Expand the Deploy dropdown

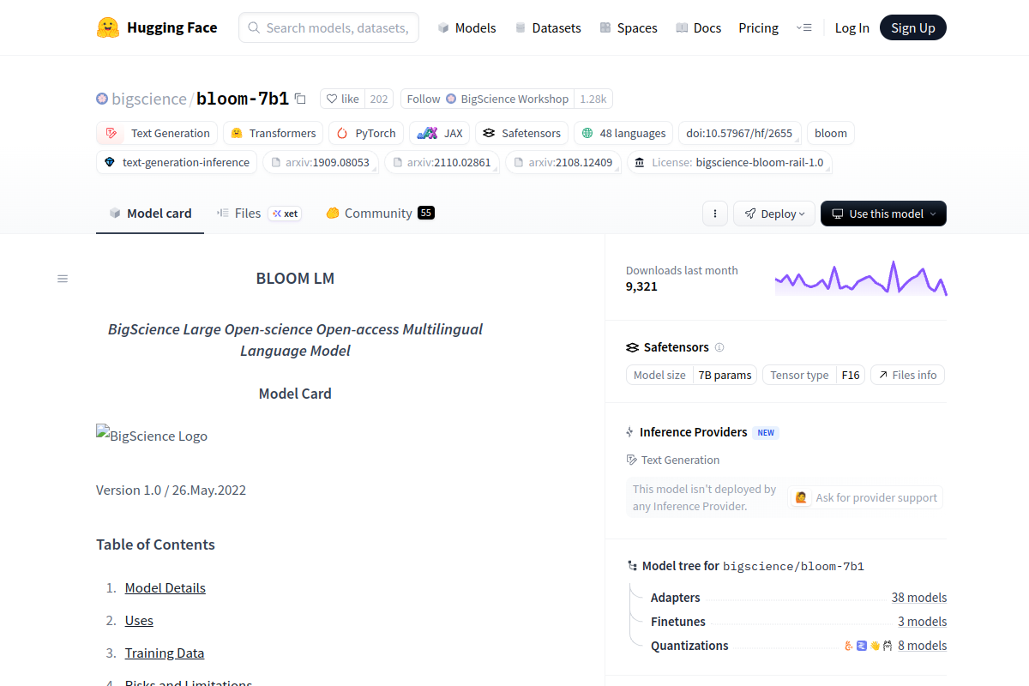(x=773, y=214)
